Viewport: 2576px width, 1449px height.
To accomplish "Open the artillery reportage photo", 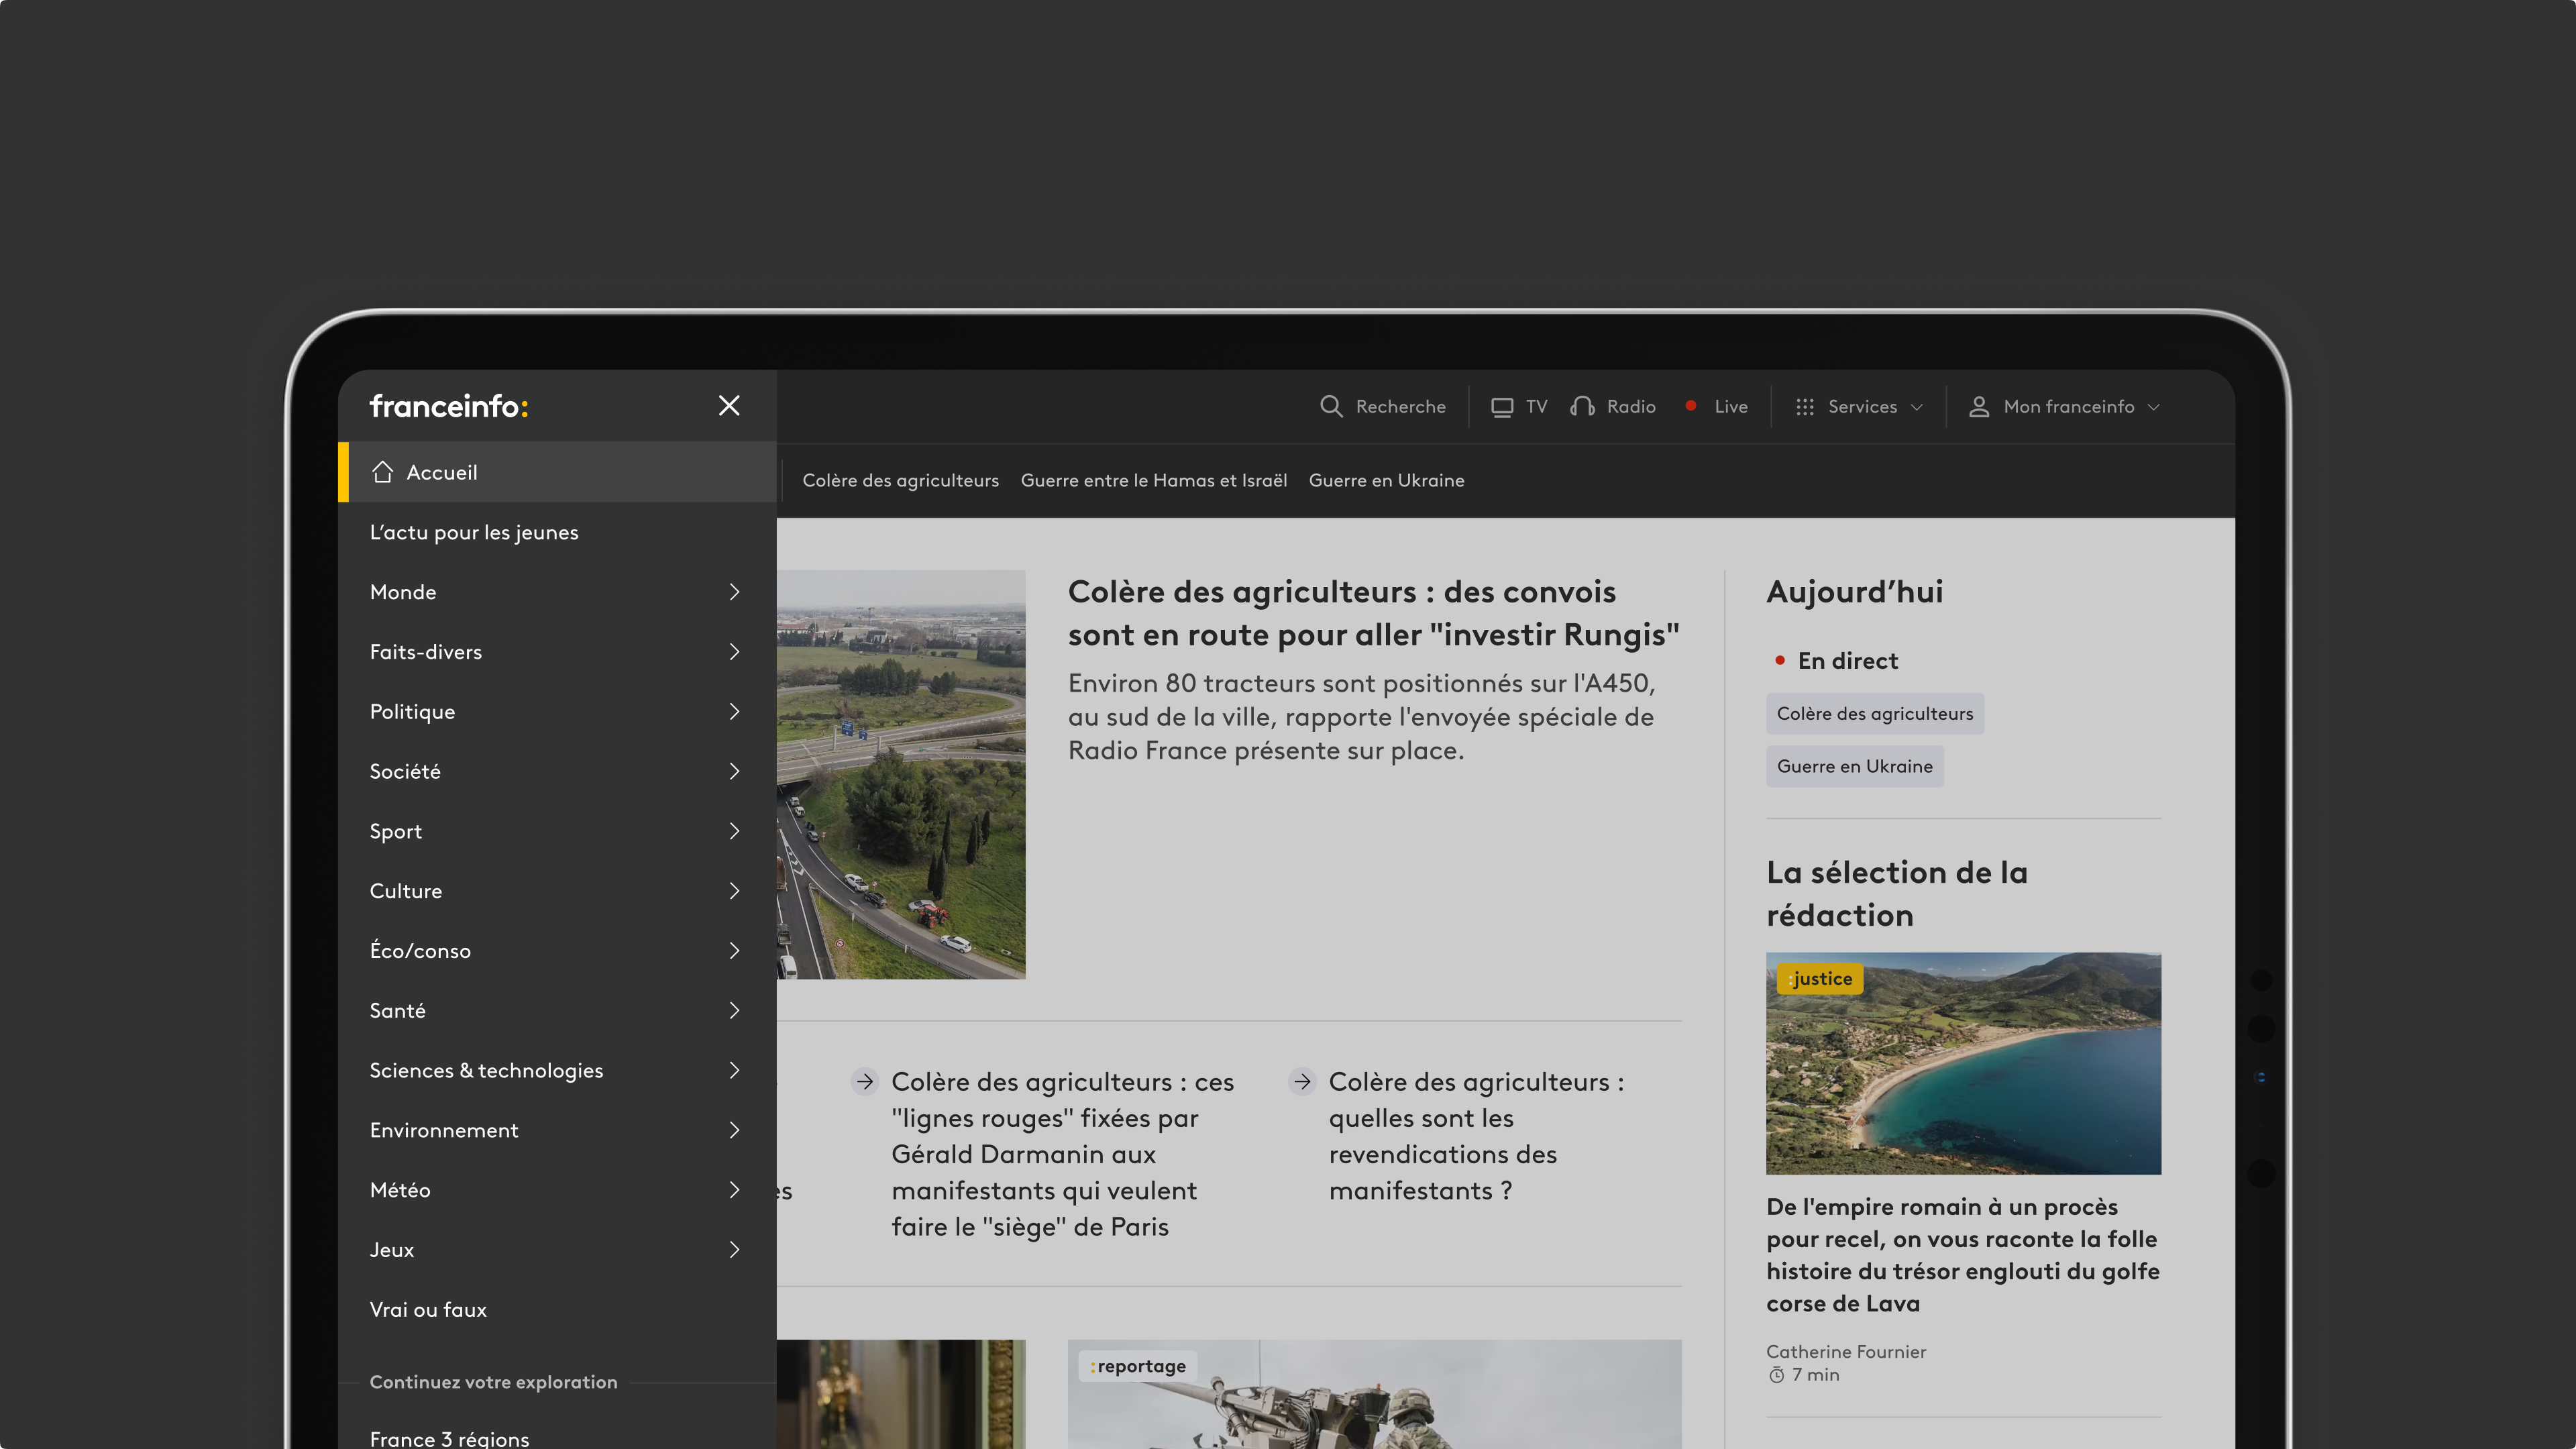I will (1374, 1394).
